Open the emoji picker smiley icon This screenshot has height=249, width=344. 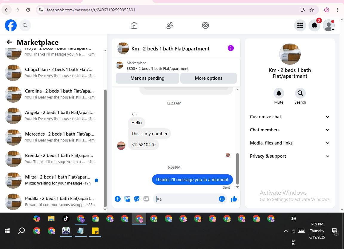pos(222,199)
